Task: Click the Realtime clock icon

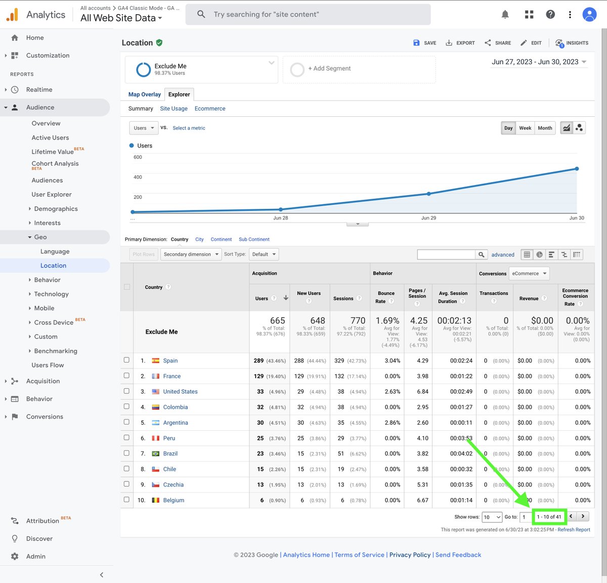Action: [x=15, y=89]
